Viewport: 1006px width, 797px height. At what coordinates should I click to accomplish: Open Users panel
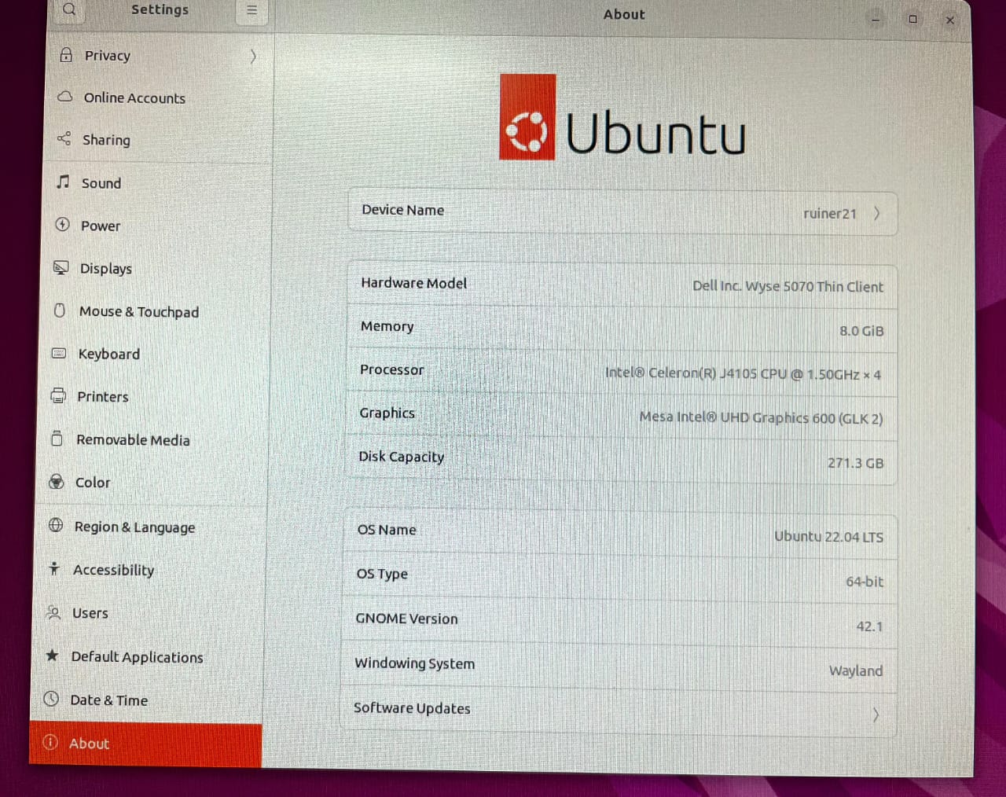[149, 613]
